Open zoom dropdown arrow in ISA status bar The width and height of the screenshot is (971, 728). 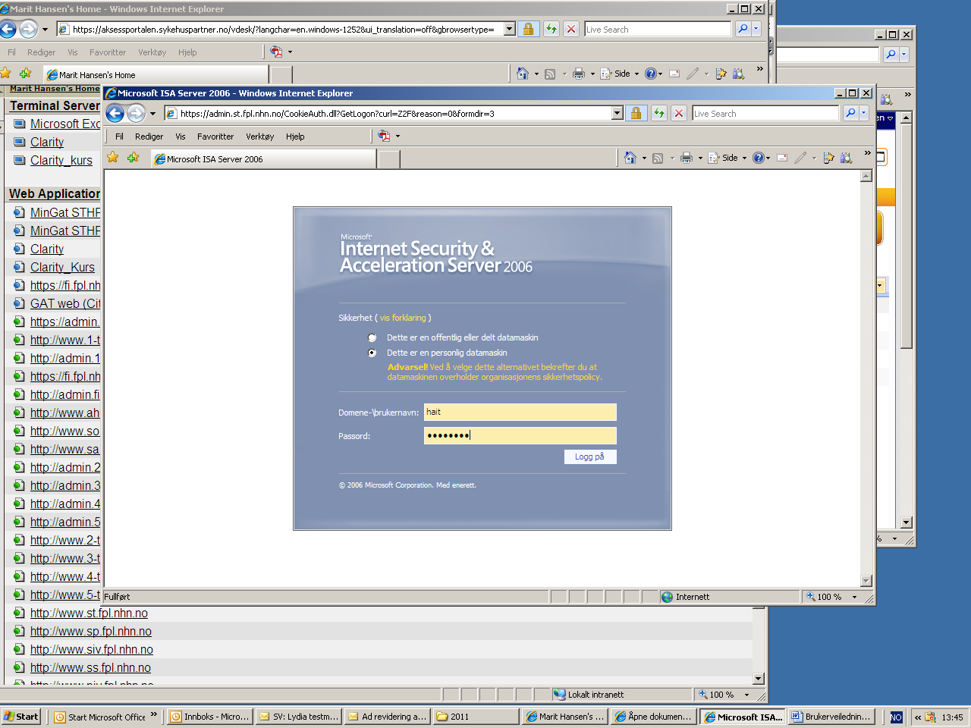click(x=854, y=597)
